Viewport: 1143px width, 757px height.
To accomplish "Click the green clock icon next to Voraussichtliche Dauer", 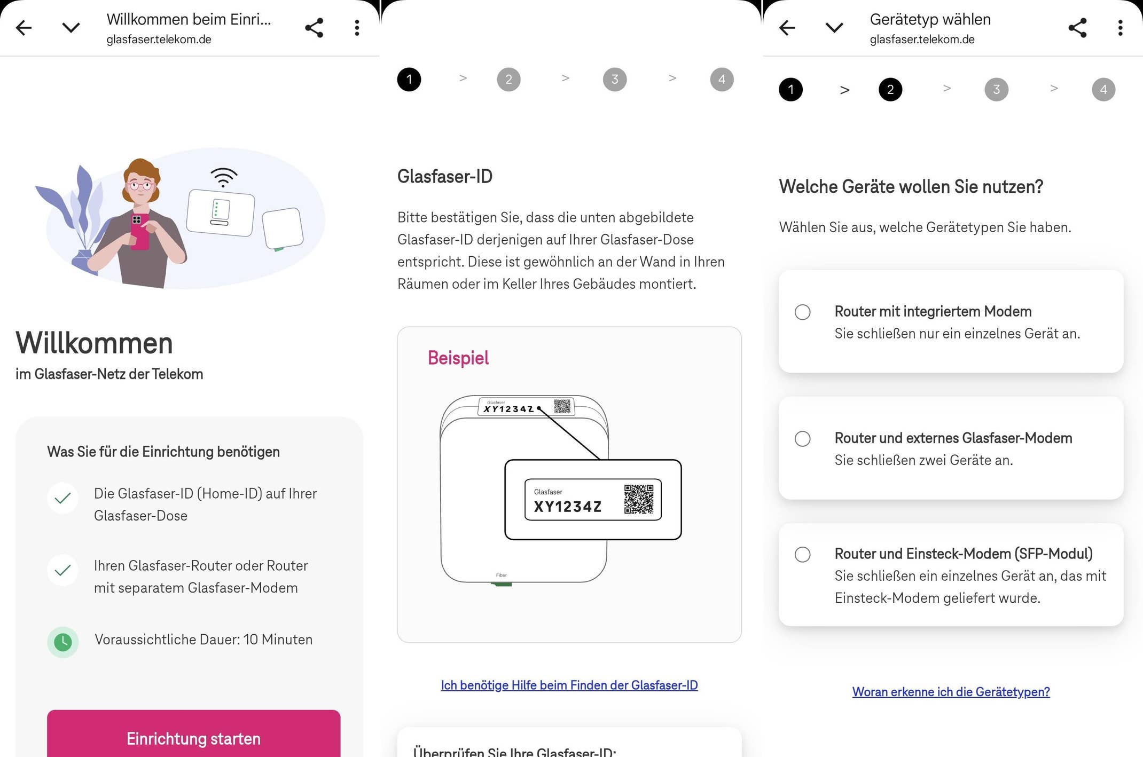I will (62, 642).
